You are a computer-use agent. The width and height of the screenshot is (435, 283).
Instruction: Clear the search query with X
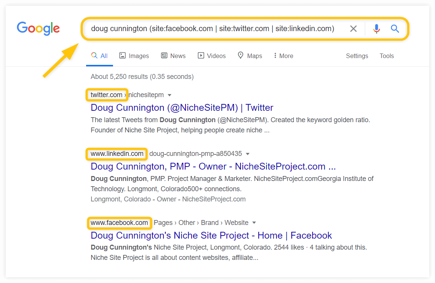coord(353,28)
